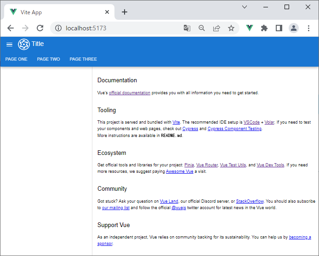319x256 pixels.
Task: Open the translate page icon
Action: click(187, 28)
